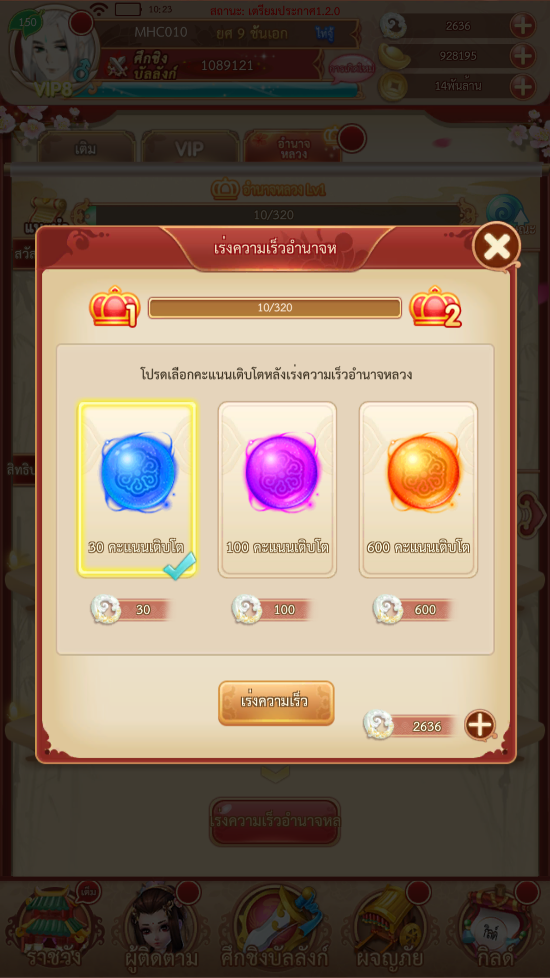
Task: Open the ศึกชิงบัลลังก์ battle icon
Action: (275, 928)
